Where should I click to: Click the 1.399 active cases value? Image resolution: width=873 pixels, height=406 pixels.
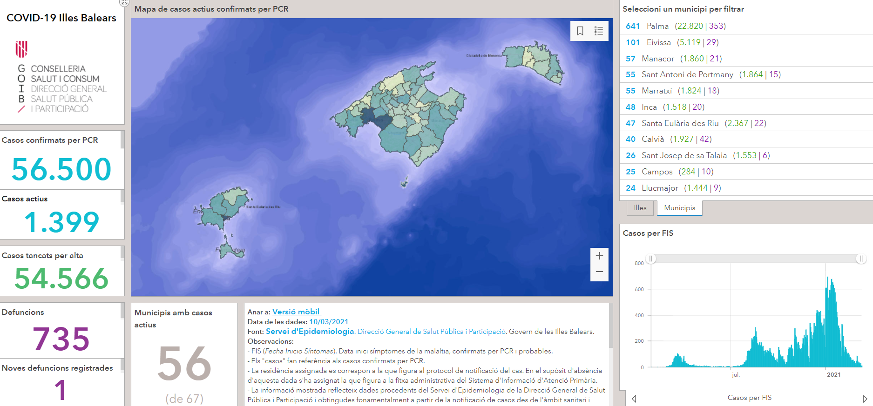click(61, 222)
